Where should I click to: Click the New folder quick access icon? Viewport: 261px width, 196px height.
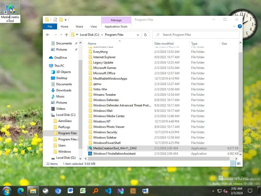[x=61, y=20]
